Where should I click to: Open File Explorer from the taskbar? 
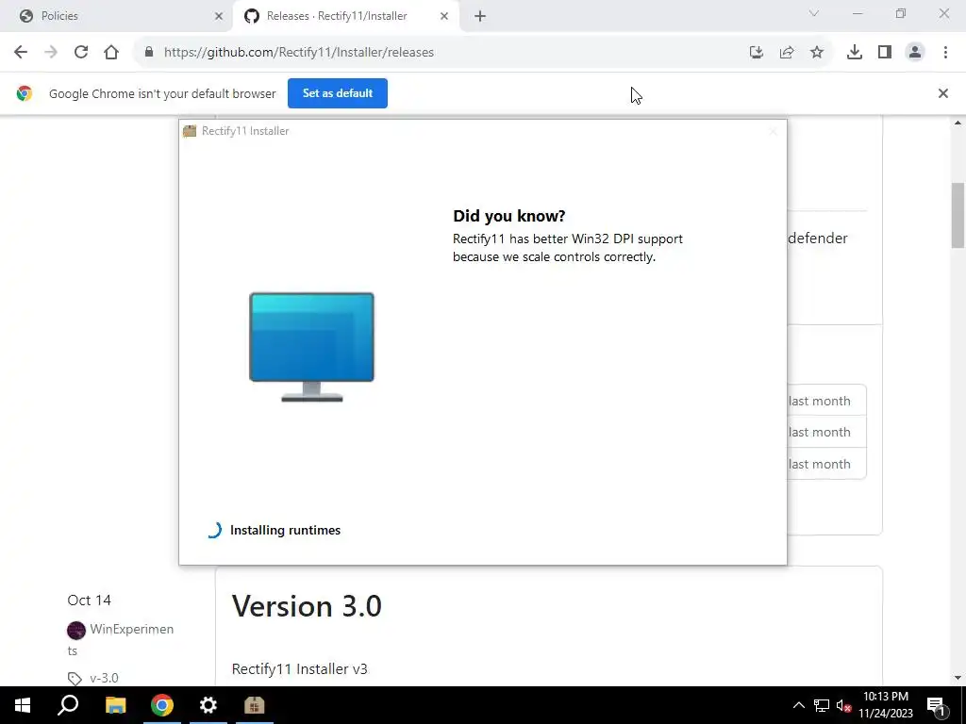coord(115,705)
